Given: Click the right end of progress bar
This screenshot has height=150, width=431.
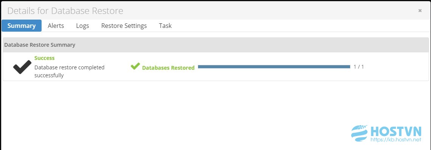Looking at the screenshot, I should coord(349,67).
